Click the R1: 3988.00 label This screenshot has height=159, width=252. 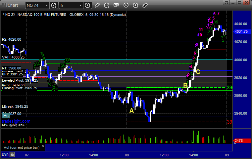pos(12,68)
